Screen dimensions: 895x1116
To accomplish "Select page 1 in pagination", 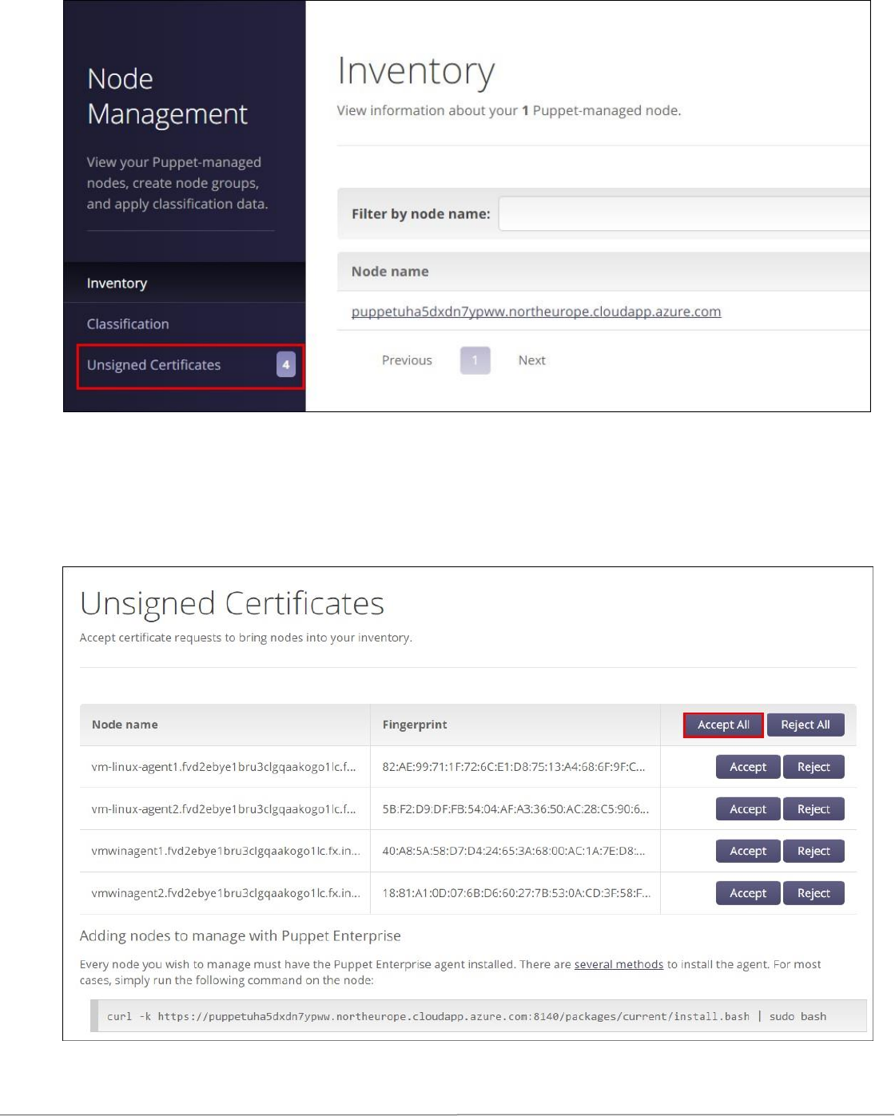I will tap(475, 360).
